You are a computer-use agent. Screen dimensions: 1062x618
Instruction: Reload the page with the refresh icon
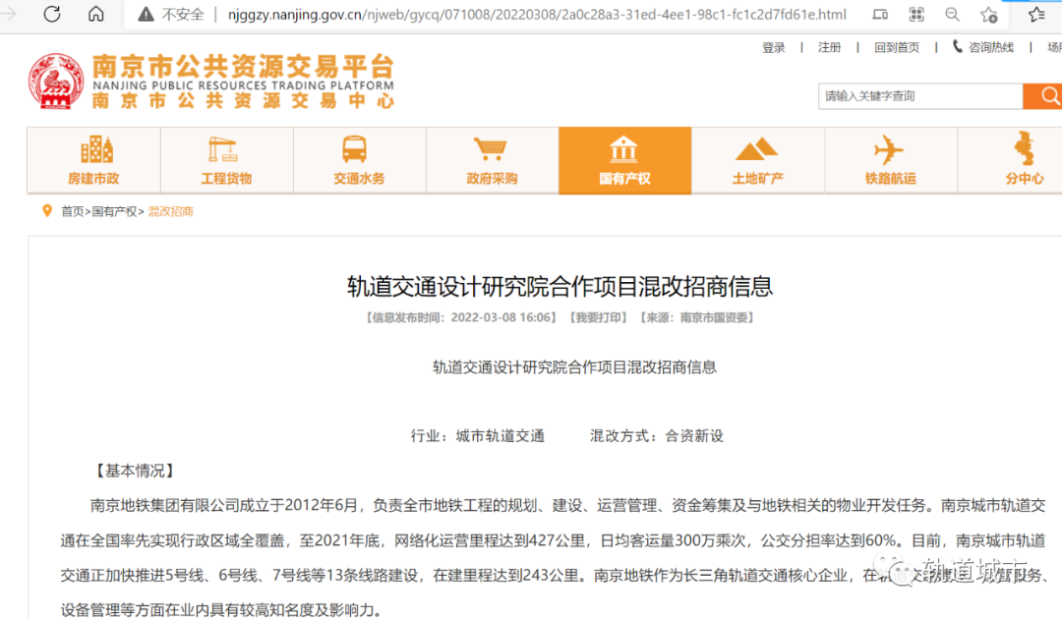(52, 14)
